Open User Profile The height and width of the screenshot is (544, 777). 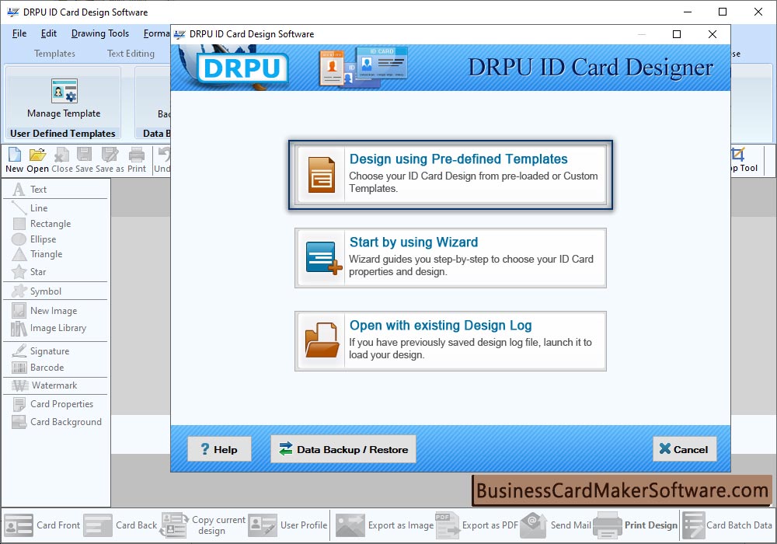point(288,525)
